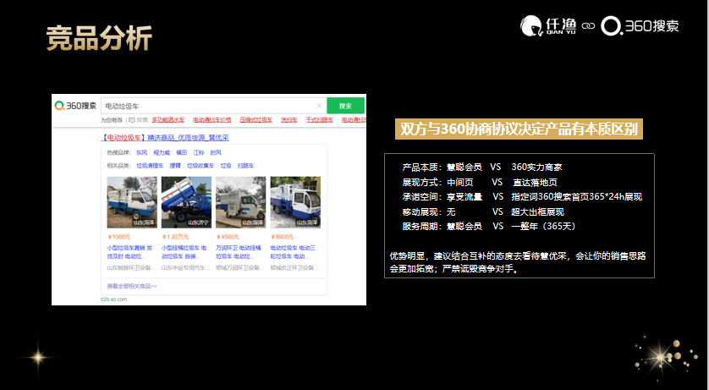Open product link 小型挂桶垃圾车 电动垃圾车
Image resolution: width=709 pixels, height=390 pixels.
click(x=184, y=252)
